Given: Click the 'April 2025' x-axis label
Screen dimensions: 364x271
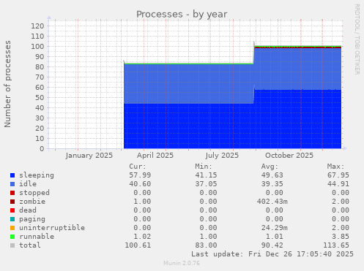Looking at the screenshot, I should point(155,156).
